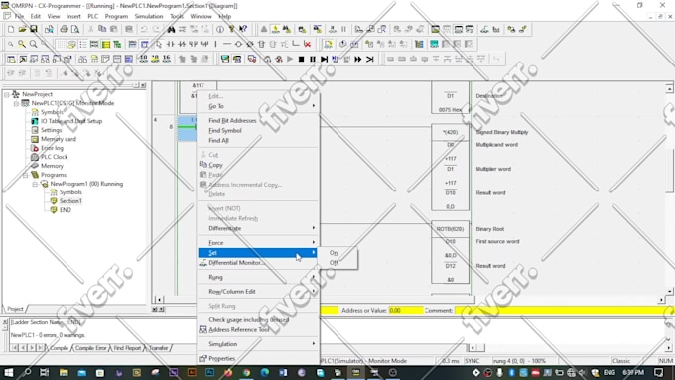Screen dimensions: 675x380
Task: Click the yellow Zoom In magnifier
Action: (22, 44)
